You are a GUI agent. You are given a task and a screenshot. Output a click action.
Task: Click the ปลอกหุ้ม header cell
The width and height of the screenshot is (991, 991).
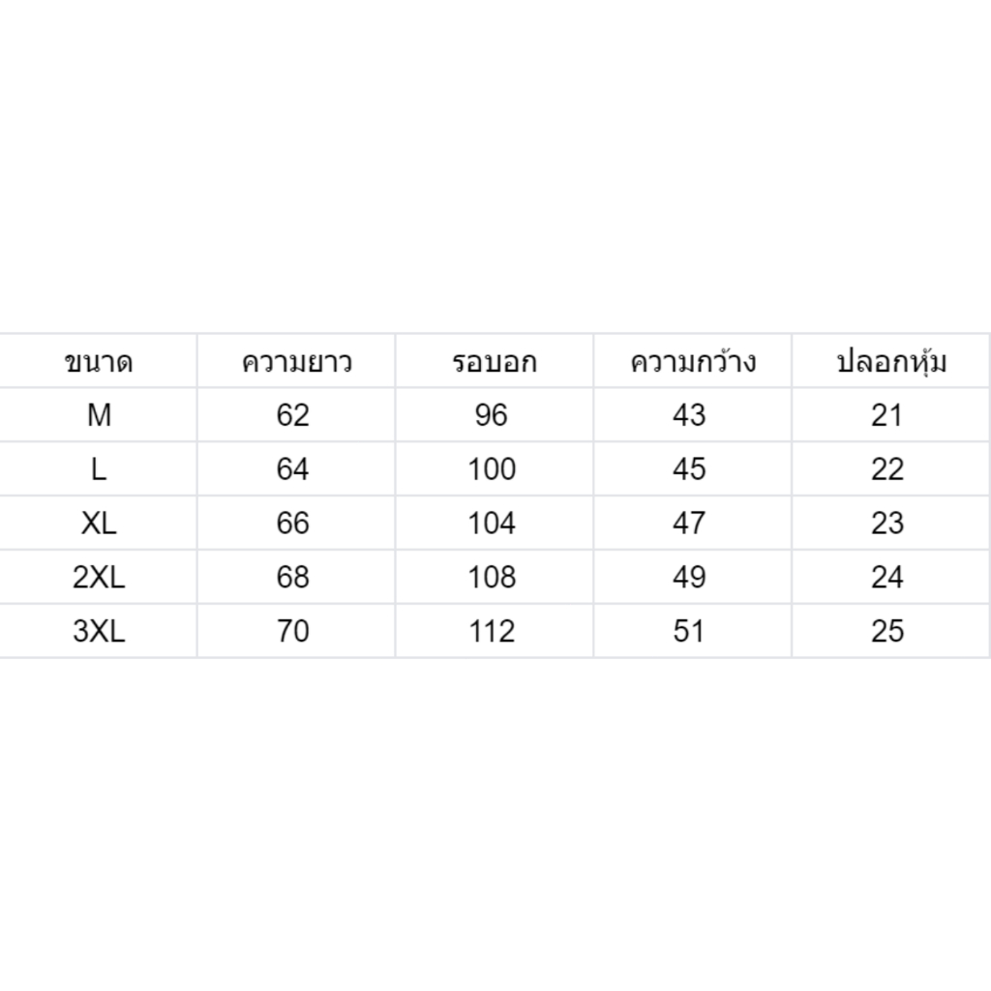point(891,361)
